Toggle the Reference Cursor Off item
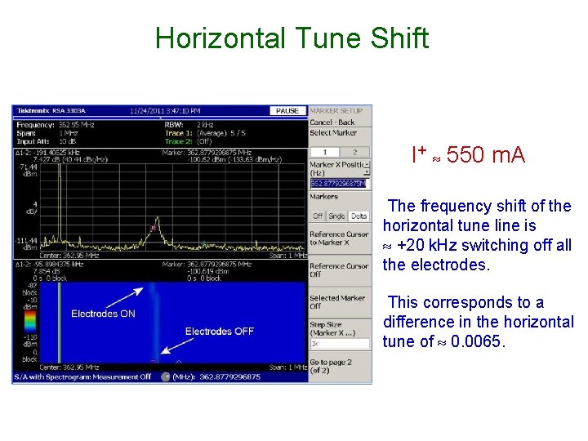Image resolution: width=588 pixels, height=441 pixels. tap(339, 270)
